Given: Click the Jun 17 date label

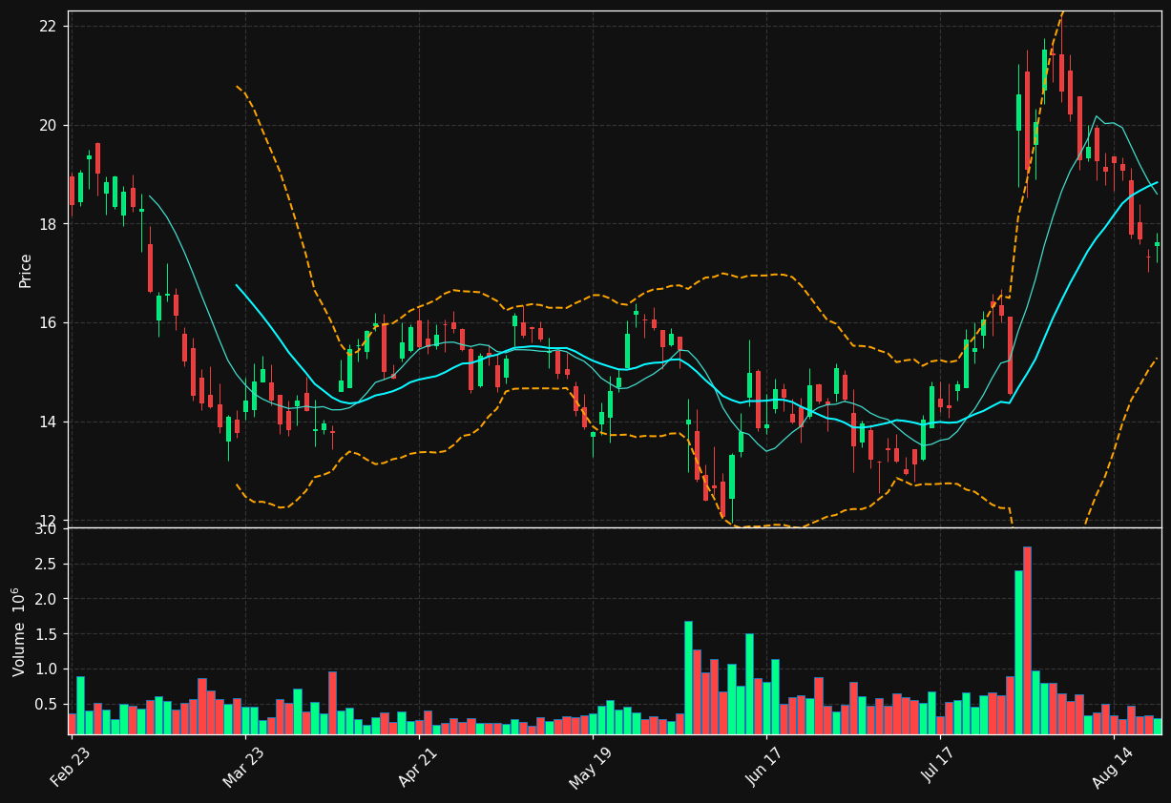Looking at the screenshot, I should click(766, 766).
